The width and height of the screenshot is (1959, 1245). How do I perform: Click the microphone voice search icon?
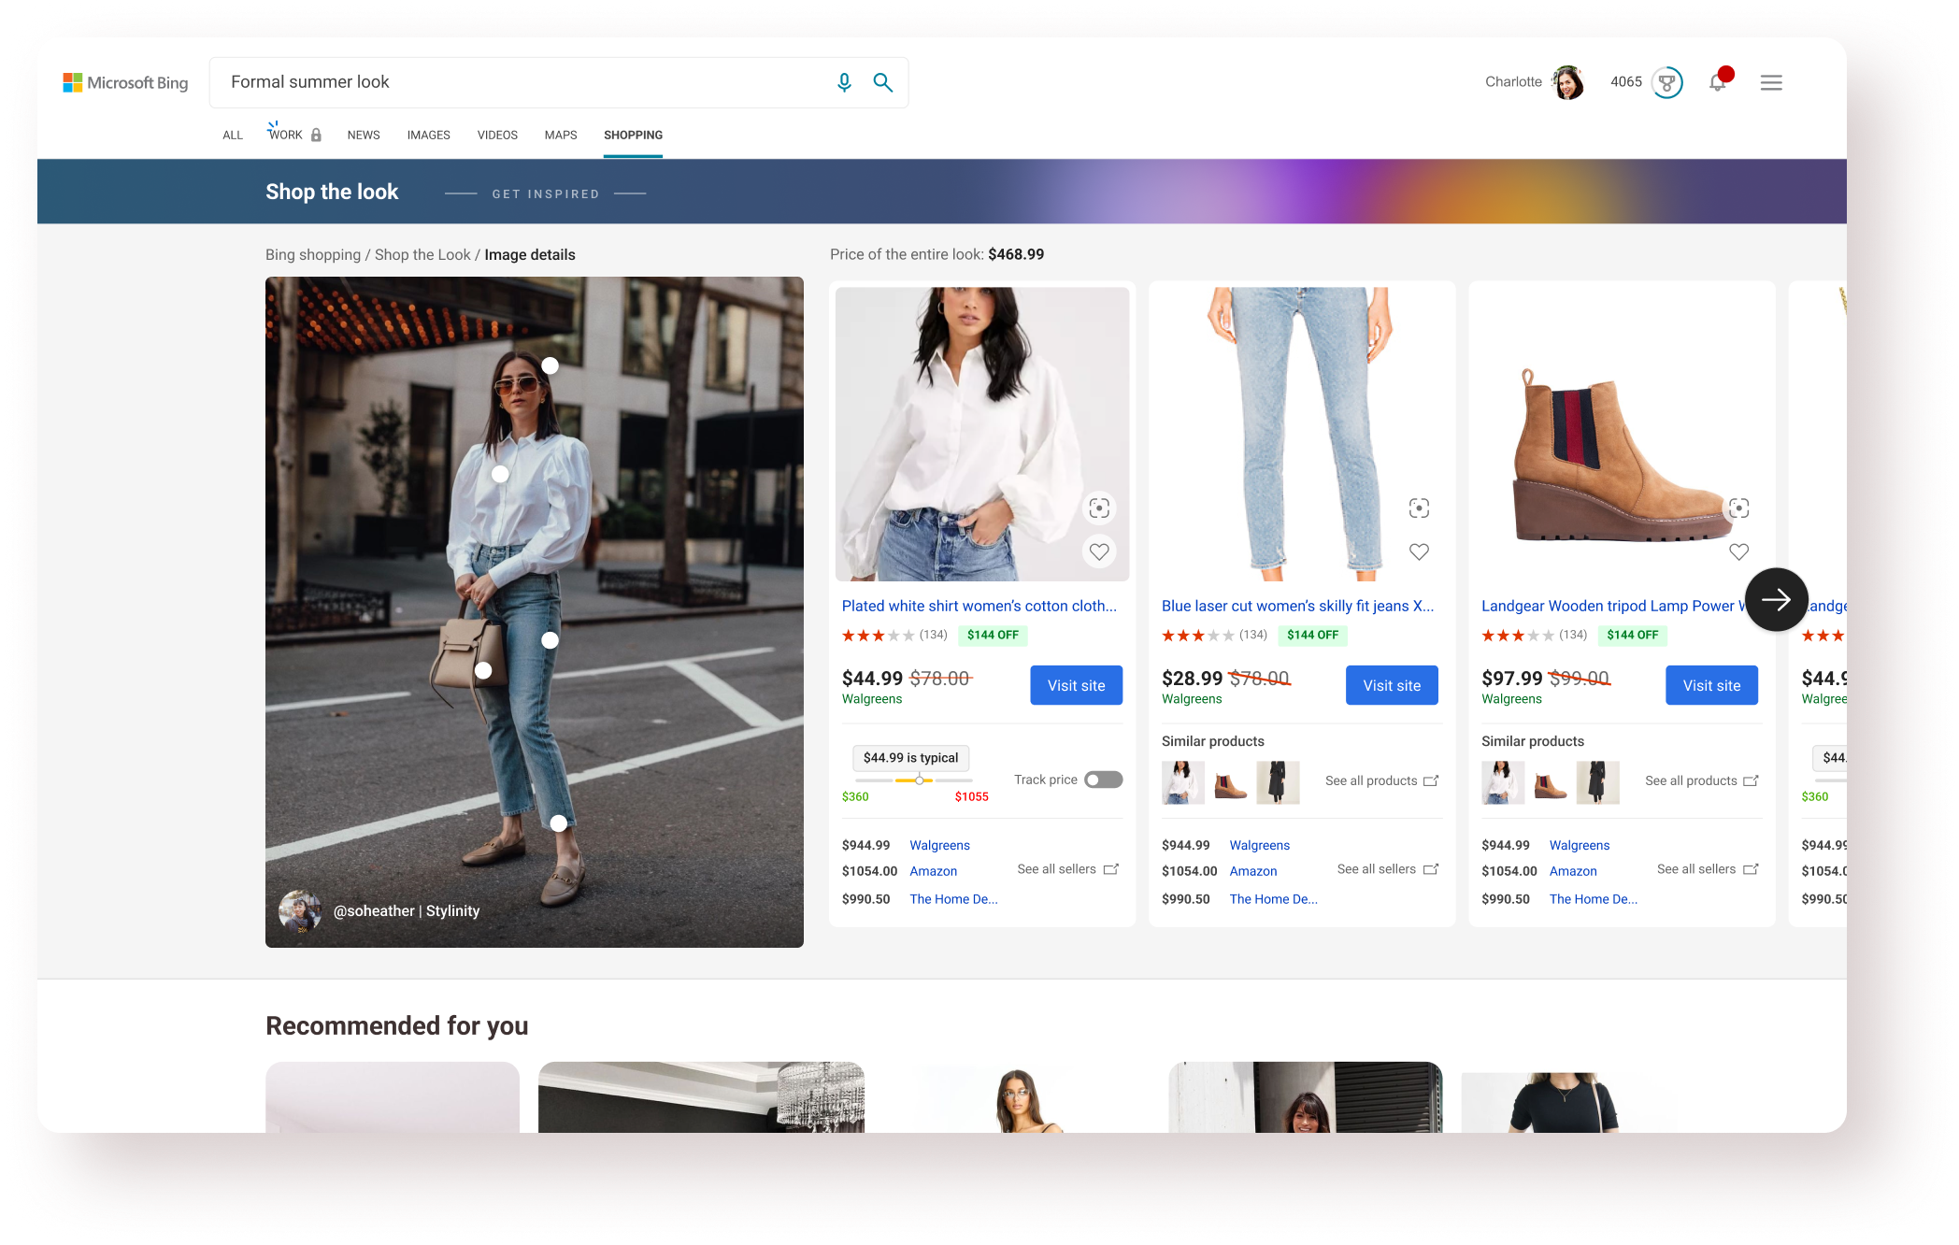(x=844, y=82)
